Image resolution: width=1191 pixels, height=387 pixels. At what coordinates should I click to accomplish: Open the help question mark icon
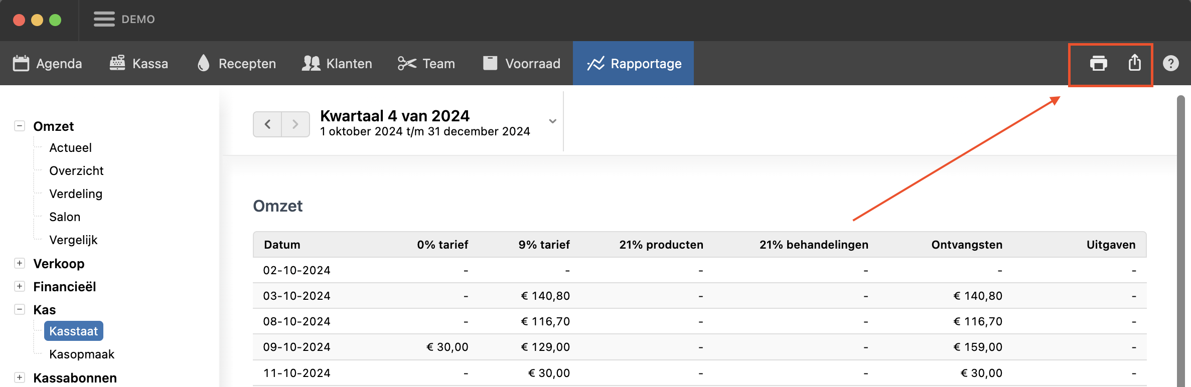coord(1170,64)
